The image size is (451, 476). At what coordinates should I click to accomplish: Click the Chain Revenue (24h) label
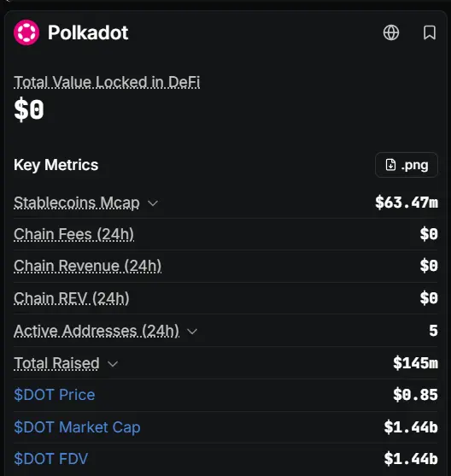tap(87, 266)
